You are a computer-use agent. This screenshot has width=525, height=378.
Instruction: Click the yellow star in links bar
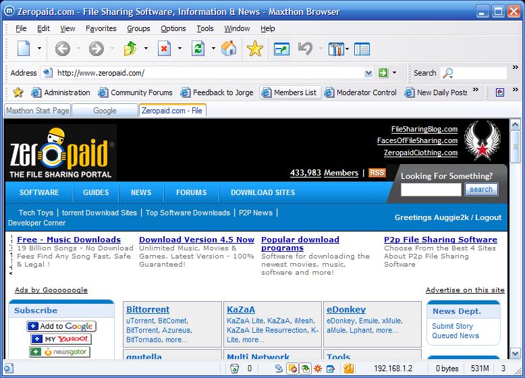coord(18,92)
